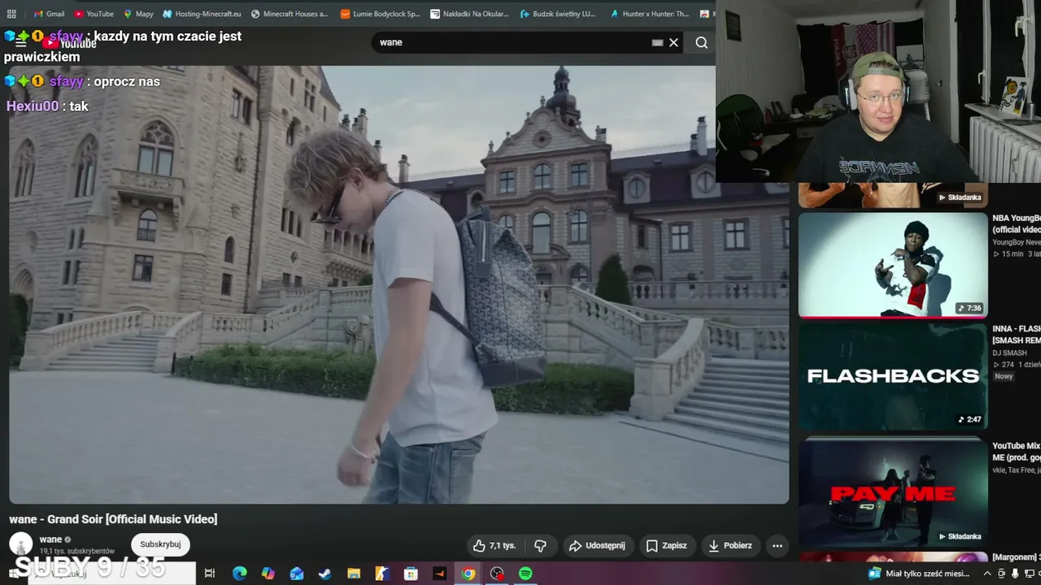
Task: Switch to Google Chrome in the taskbar
Action: (x=468, y=574)
